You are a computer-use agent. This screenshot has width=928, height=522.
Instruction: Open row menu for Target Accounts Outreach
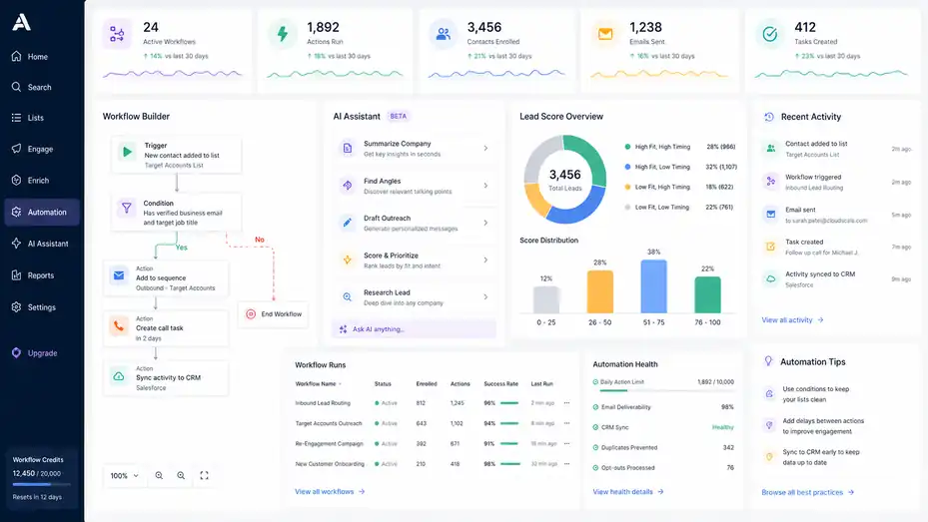pos(567,423)
